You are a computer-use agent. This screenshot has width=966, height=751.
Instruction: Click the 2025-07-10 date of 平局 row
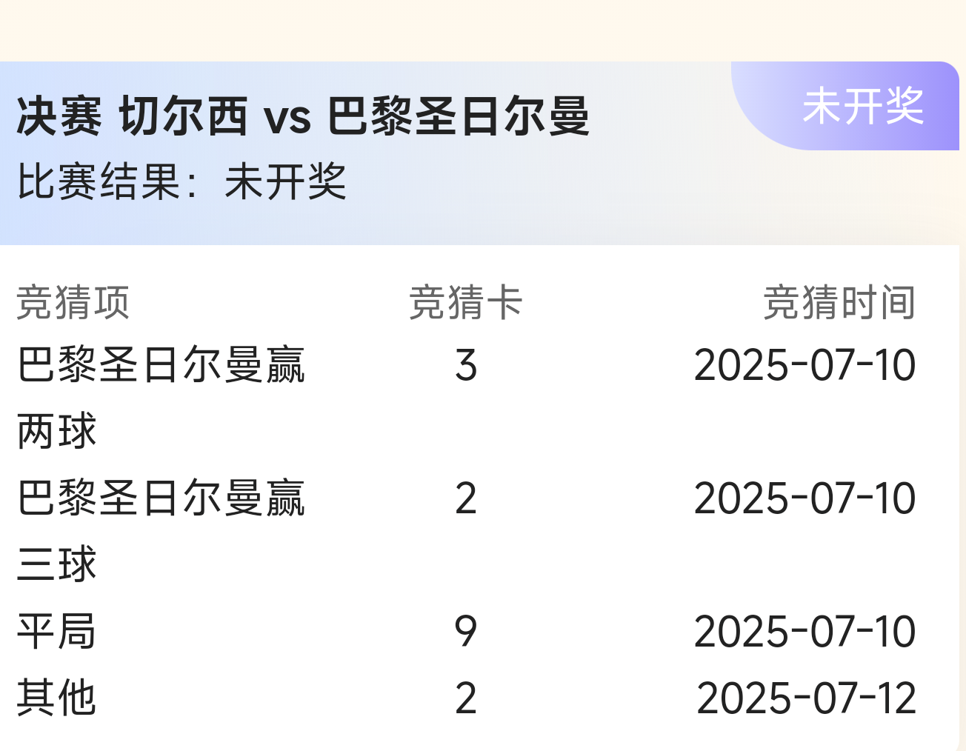[805, 632]
